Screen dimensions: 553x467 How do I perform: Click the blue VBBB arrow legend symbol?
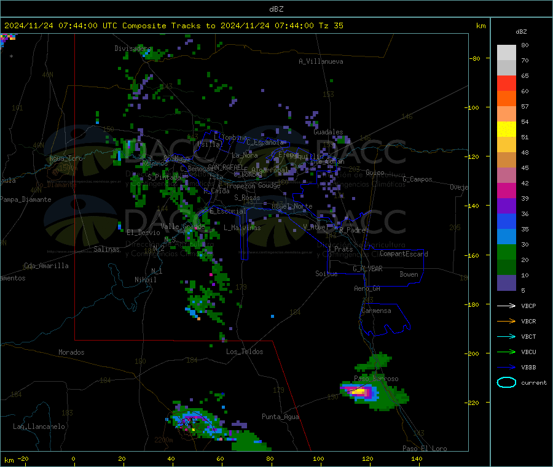click(506, 368)
